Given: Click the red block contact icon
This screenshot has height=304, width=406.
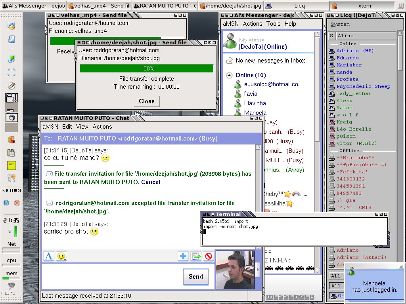Looking at the screenshot, I should point(209,256).
